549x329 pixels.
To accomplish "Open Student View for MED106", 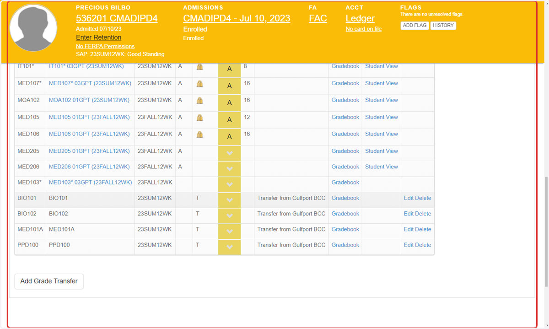I will click(x=382, y=134).
